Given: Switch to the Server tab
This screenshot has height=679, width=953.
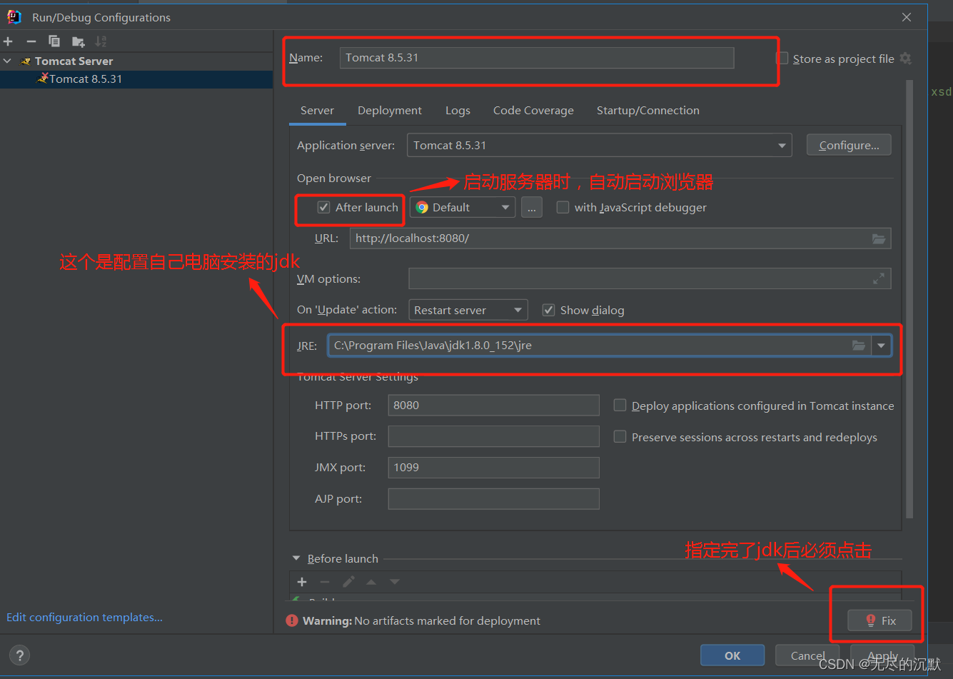Looking at the screenshot, I should tap(318, 111).
